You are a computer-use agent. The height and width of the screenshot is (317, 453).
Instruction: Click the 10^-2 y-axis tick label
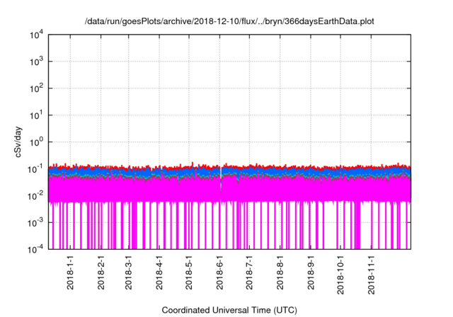(x=35, y=196)
